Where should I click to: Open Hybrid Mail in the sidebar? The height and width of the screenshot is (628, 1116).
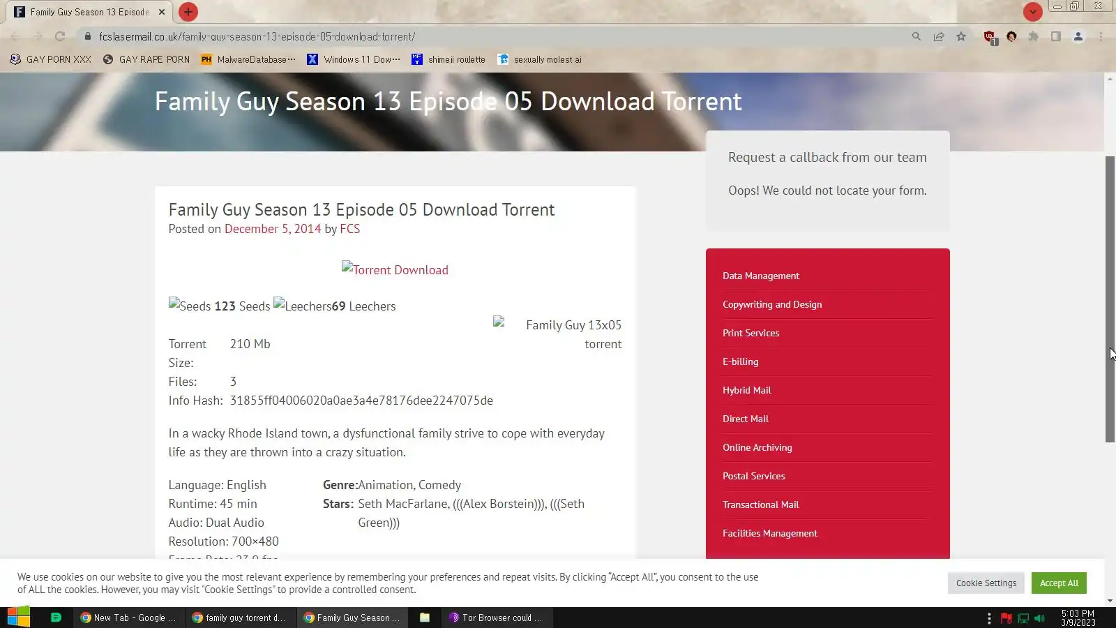[x=747, y=390]
